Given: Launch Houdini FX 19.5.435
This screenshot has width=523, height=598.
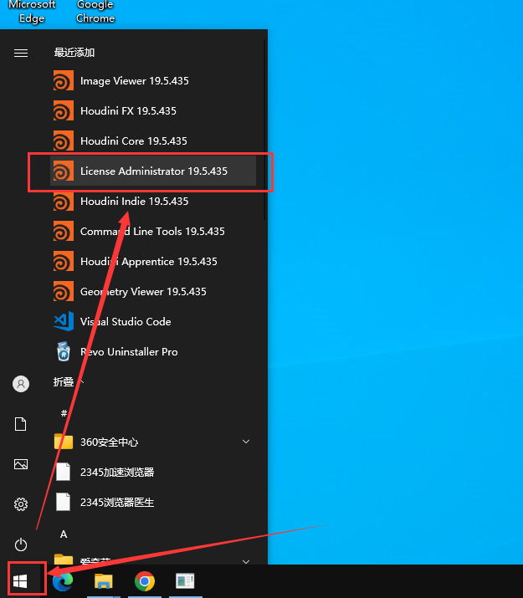Looking at the screenshot, I should coord(128,111).
